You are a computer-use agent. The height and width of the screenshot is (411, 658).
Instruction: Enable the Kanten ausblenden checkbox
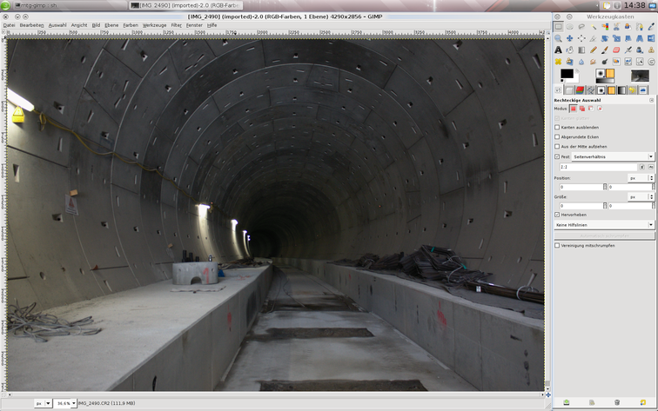pos(557,127)
